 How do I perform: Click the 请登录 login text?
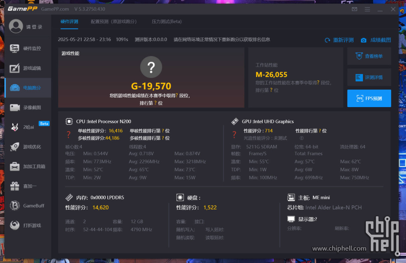point(34,27)
